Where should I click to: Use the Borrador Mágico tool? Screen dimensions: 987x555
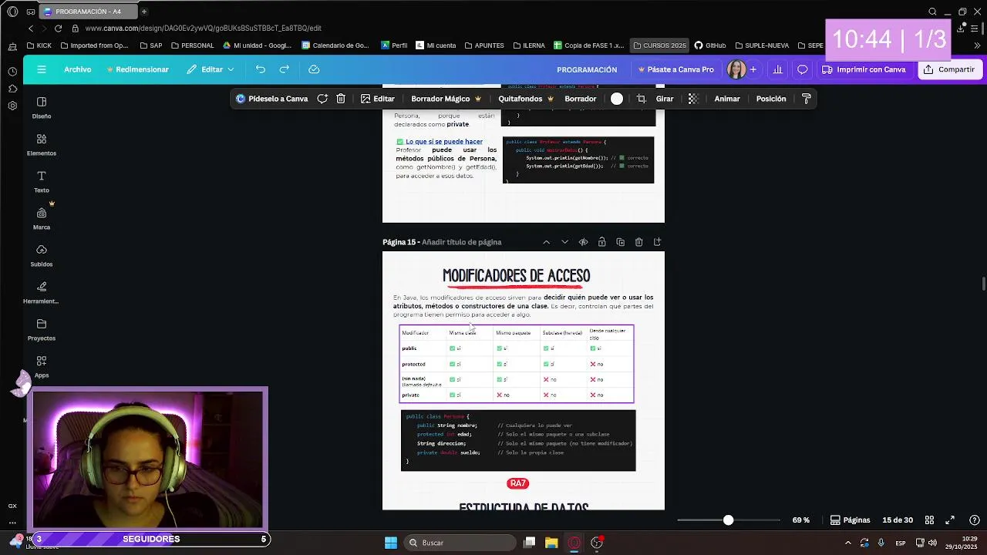pos(446,99)
